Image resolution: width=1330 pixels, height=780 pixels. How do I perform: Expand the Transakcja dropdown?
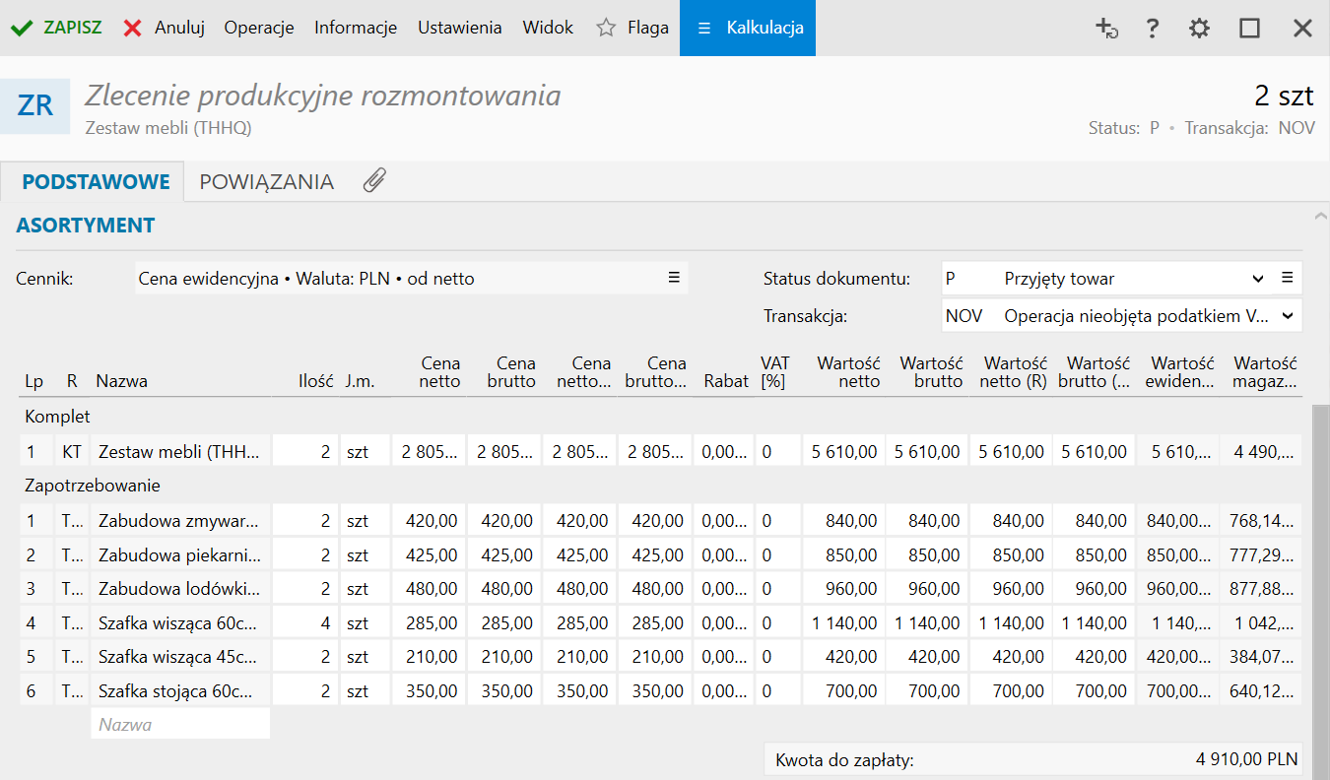tap(1287, 316)
